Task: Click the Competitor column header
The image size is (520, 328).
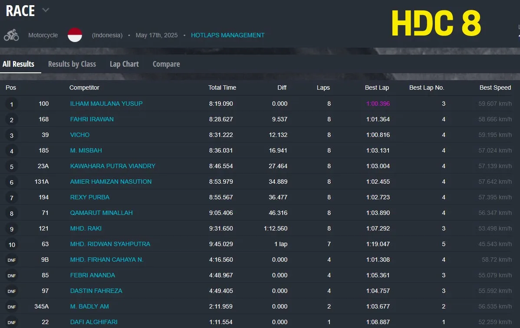Action: pos(84,88)
